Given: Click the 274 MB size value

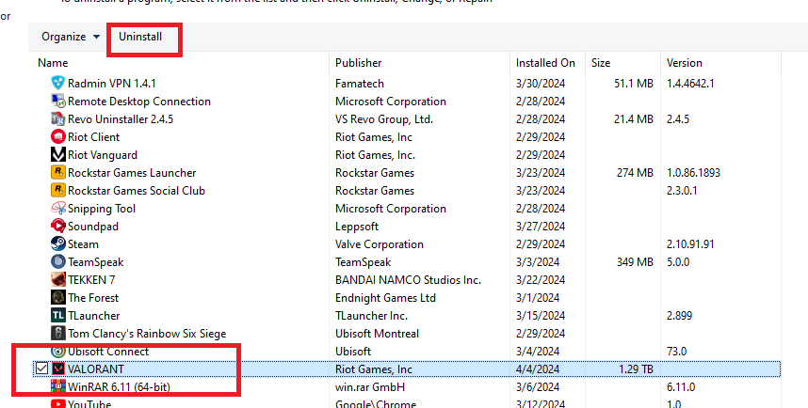Looking at the screenshot, I should click(x=635, y=173).
